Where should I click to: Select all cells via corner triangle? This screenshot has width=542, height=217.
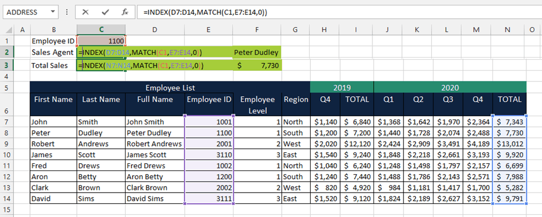[10, 30]
